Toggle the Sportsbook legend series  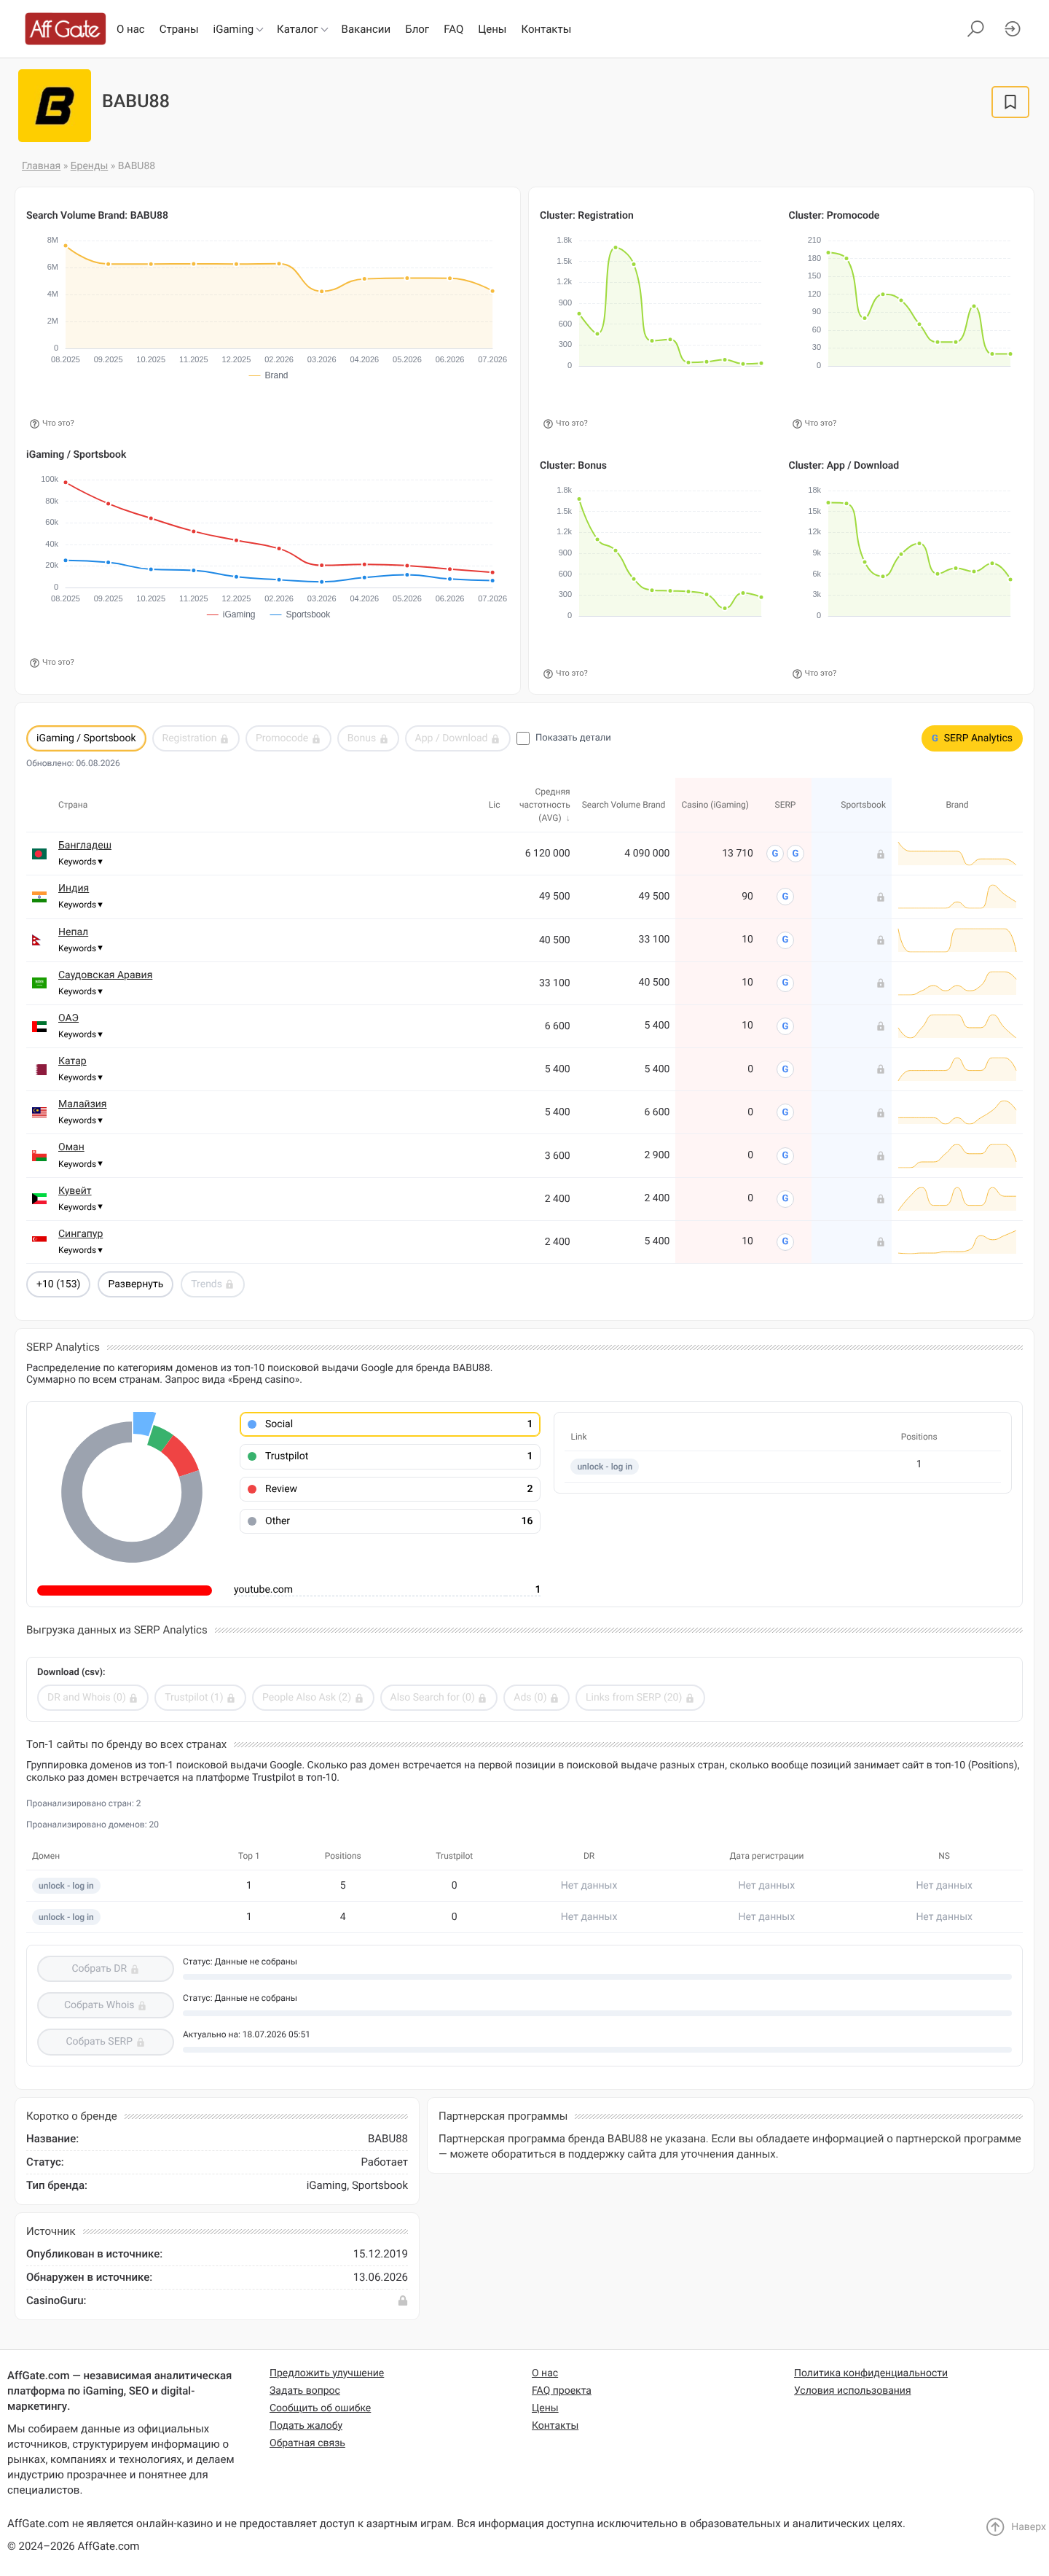point(299,615)
